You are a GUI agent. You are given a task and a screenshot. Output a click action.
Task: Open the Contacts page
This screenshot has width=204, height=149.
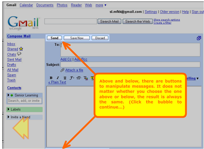tap(14, 88)
